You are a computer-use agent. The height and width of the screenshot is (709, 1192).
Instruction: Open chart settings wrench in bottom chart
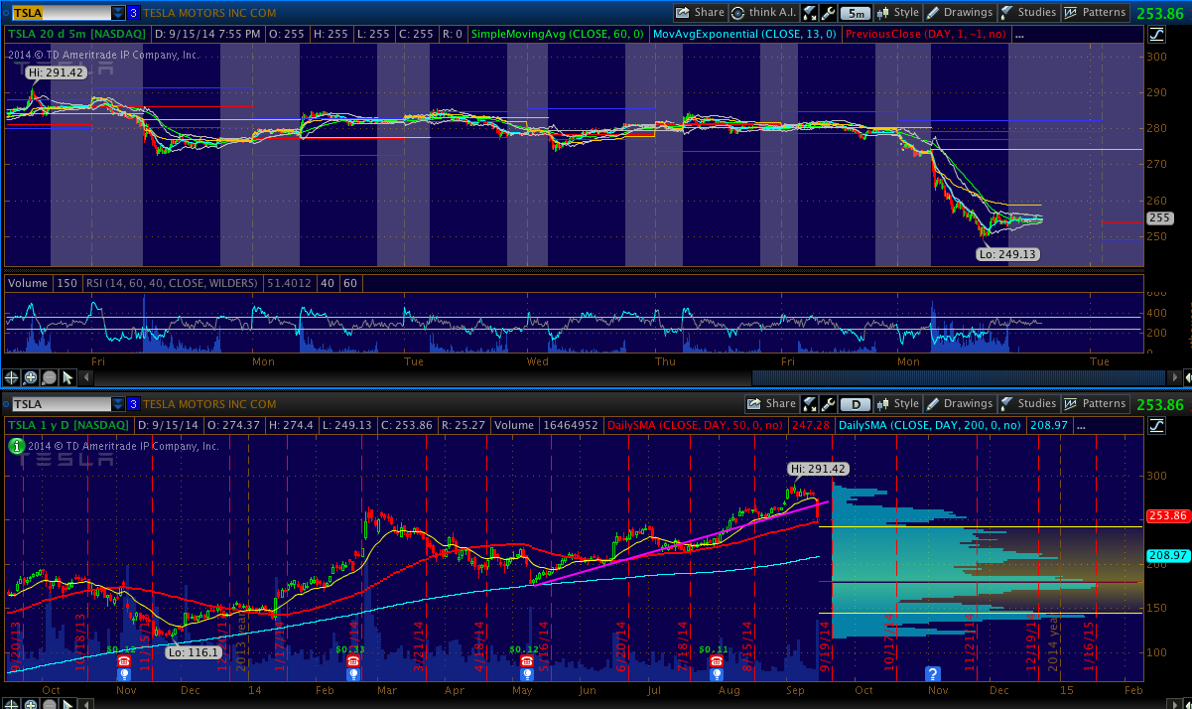[x=827, y=404]
